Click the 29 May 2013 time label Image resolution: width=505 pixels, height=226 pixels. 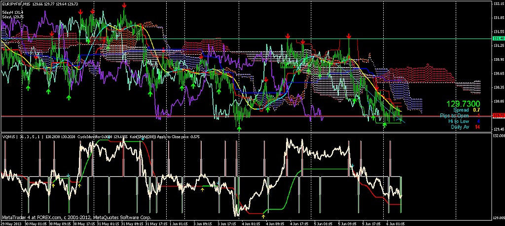point(10,224)
